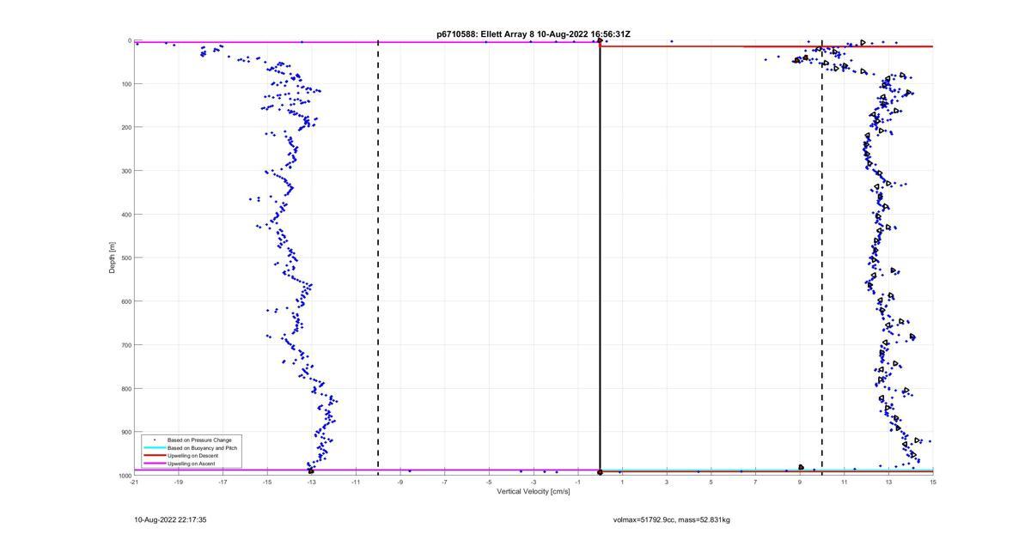The width and height of the screenshot is (1031, 534).
Task: Click the positive velocity tick label '13'
Action: point(888,482)
